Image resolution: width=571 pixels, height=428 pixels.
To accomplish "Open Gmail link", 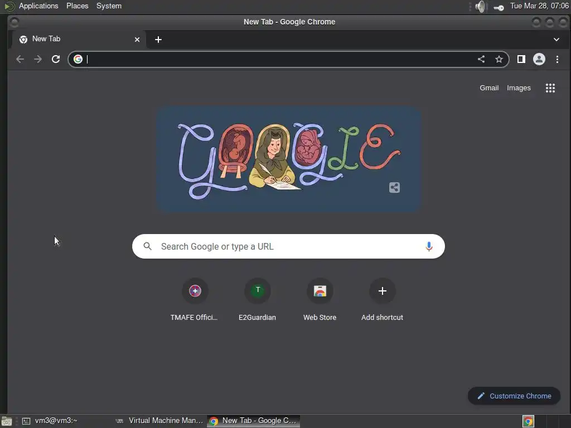I will [489, 87].
